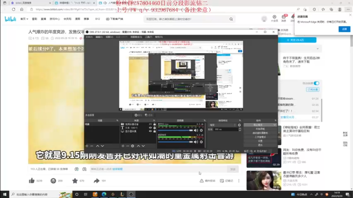The width and height of the screenshot is (353, 198).
Task: Open the third menu in the OBS menu bar
Action: pyautogui.click(x=109, y=37)
